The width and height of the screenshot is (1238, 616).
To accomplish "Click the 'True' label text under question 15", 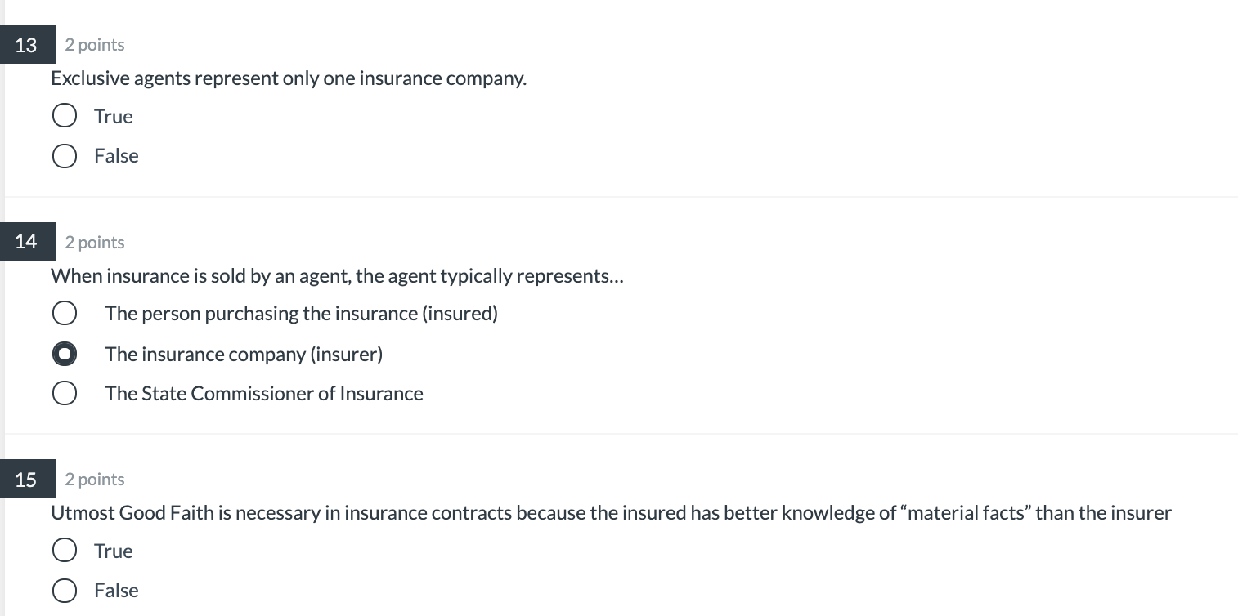I will pyautogui.click(x=113, y=551).
